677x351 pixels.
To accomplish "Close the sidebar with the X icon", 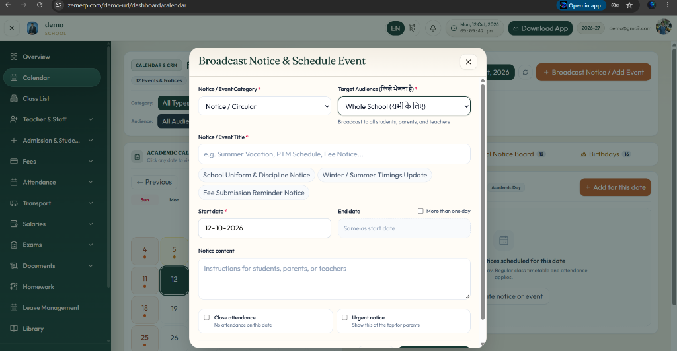I will pyautogui.click(x=12, y=28).
